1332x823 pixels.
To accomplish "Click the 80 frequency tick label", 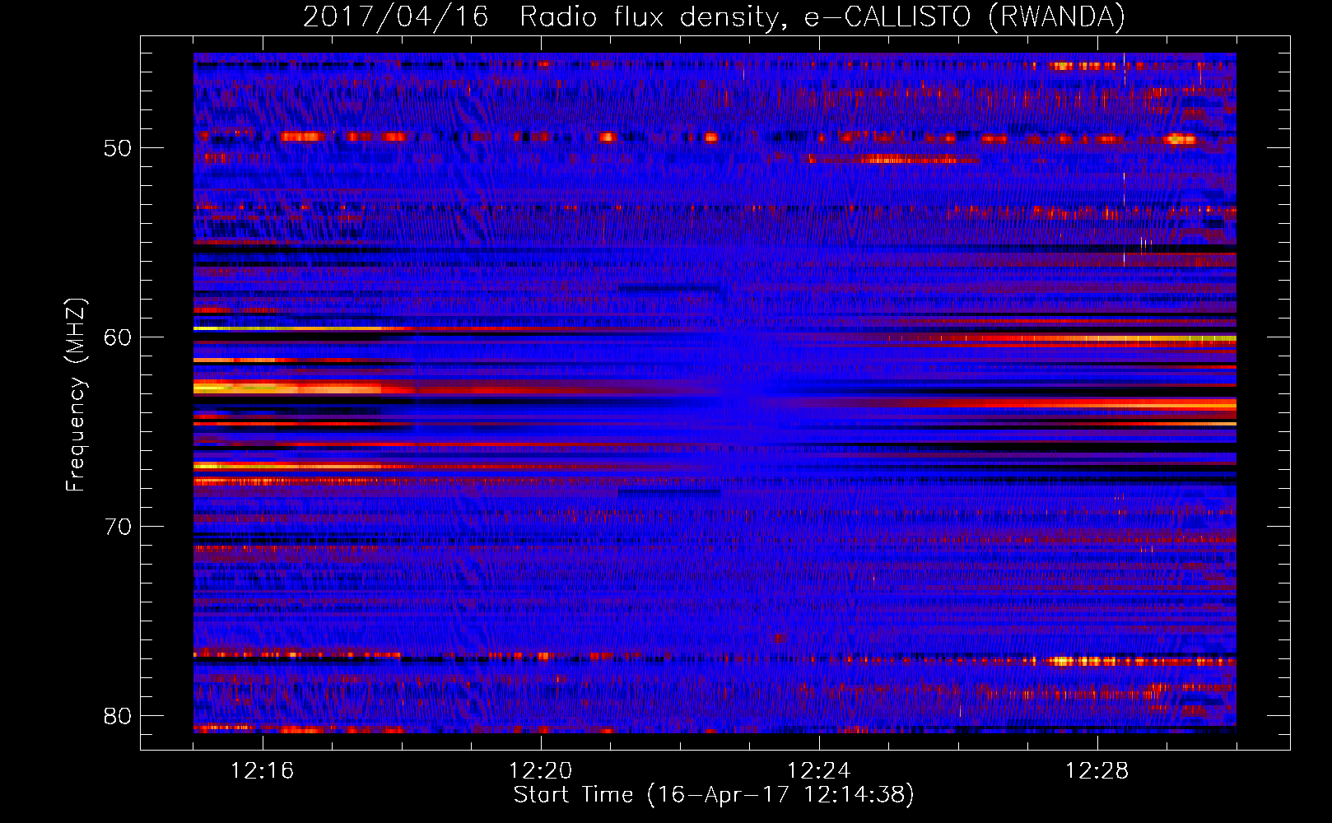I will point(118,716).
